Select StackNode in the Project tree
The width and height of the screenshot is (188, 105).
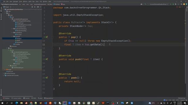[20, 42]
